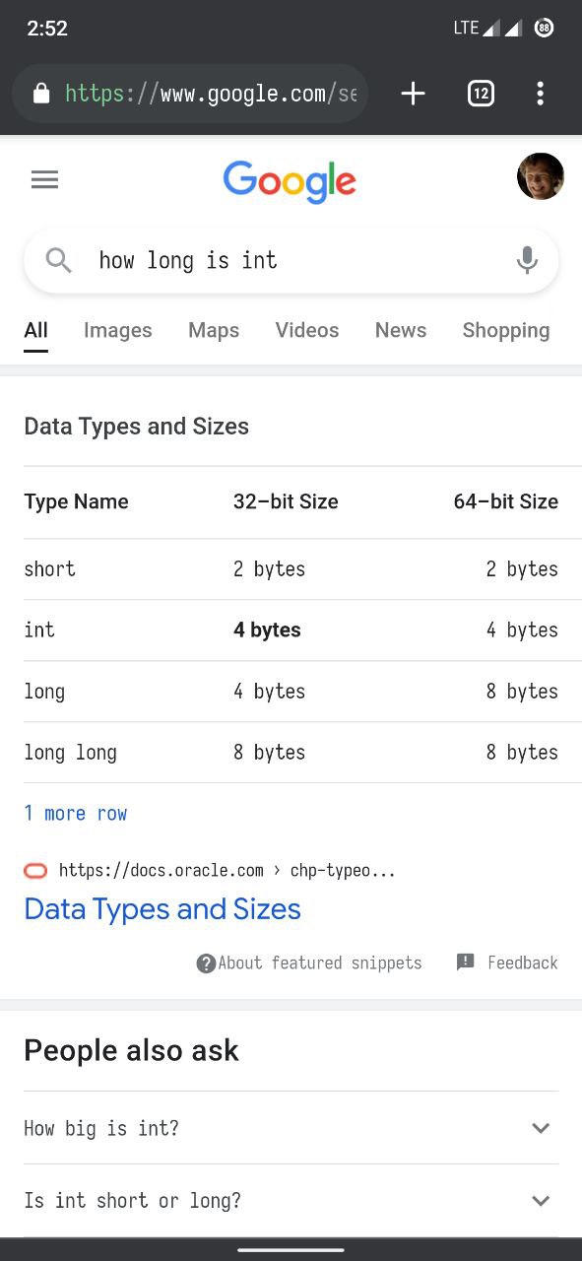The height and width of the screenshot is (1261, 582).
Task: Expand table with "1 more row"
Action: click(76, 813)
